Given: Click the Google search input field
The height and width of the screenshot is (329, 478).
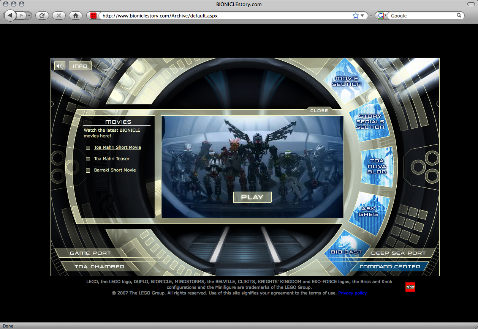Looking at the screenshot, I should pyautogui.click(x=422, y=16).
